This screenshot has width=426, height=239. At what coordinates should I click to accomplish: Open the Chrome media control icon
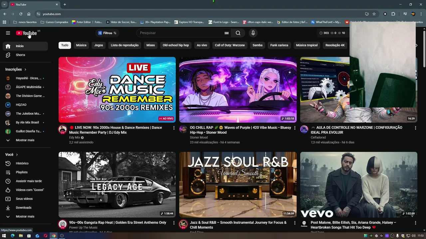(405, 14)
